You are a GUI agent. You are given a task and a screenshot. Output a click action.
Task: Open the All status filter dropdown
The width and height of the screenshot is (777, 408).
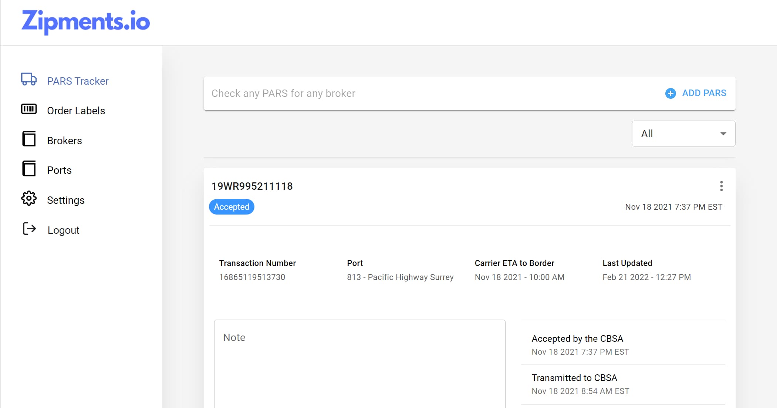pyautogui.click(x=683, y=134)
